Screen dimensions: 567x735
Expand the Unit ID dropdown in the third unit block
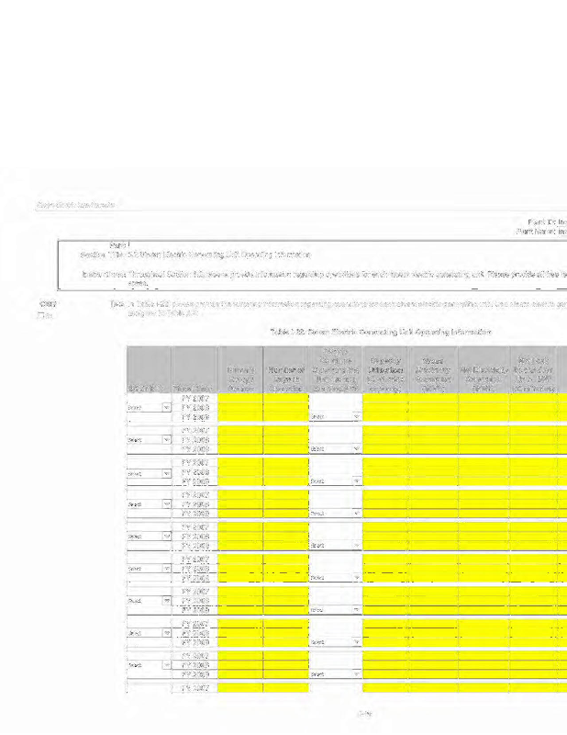pos(149,474)
